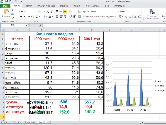
Task: Switch to the Монитор sheet tab
Action: 30,122
